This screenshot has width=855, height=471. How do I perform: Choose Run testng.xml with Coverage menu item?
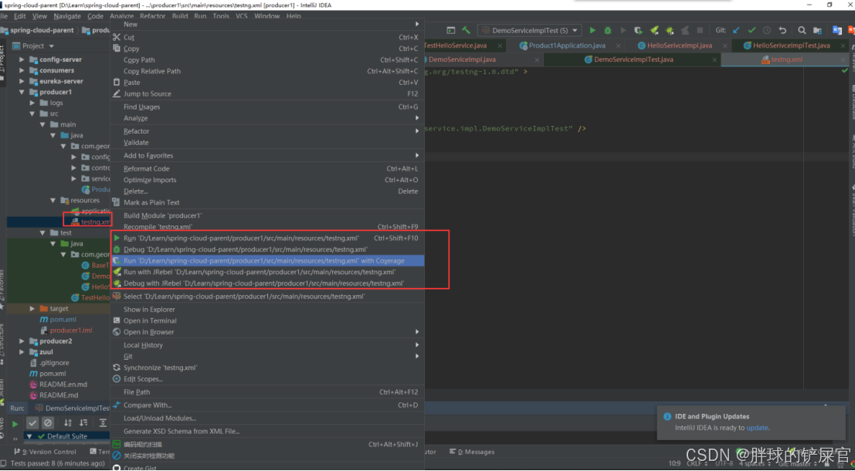click(x=267, y=260)
